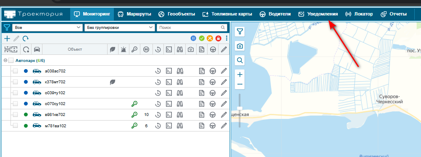Click the speed 90 column header
The height and width of the screenshot is (157, 421).
pos(146,49)
